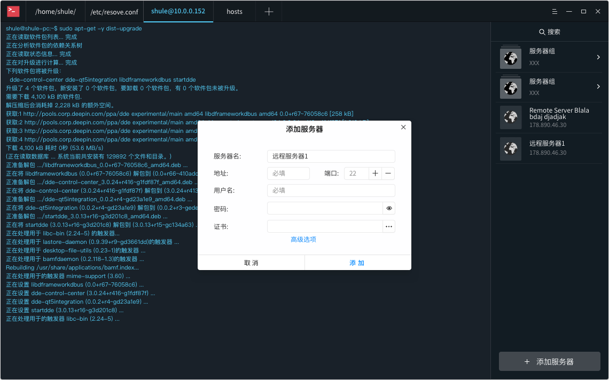
Task: Browse certificate file with ellipsis button
Action: pos(389,226)
